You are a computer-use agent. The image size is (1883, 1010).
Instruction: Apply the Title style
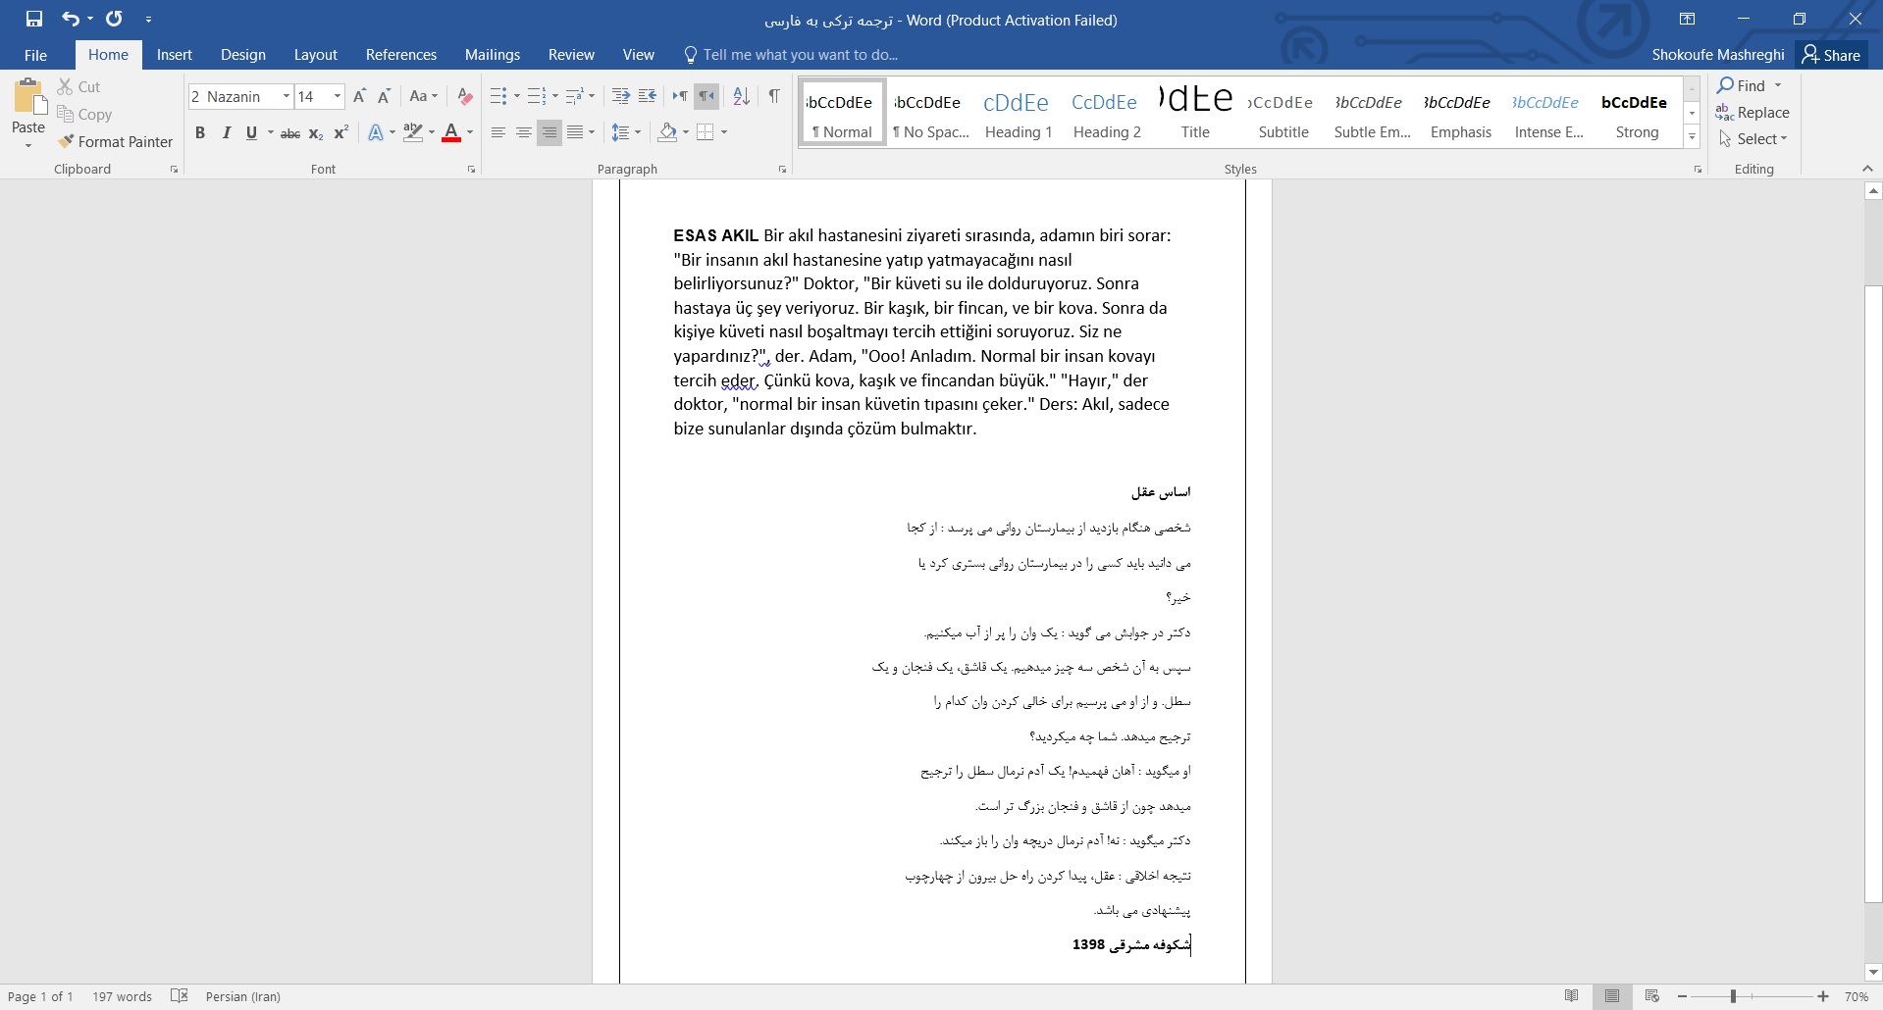[x=1195, y=114]
